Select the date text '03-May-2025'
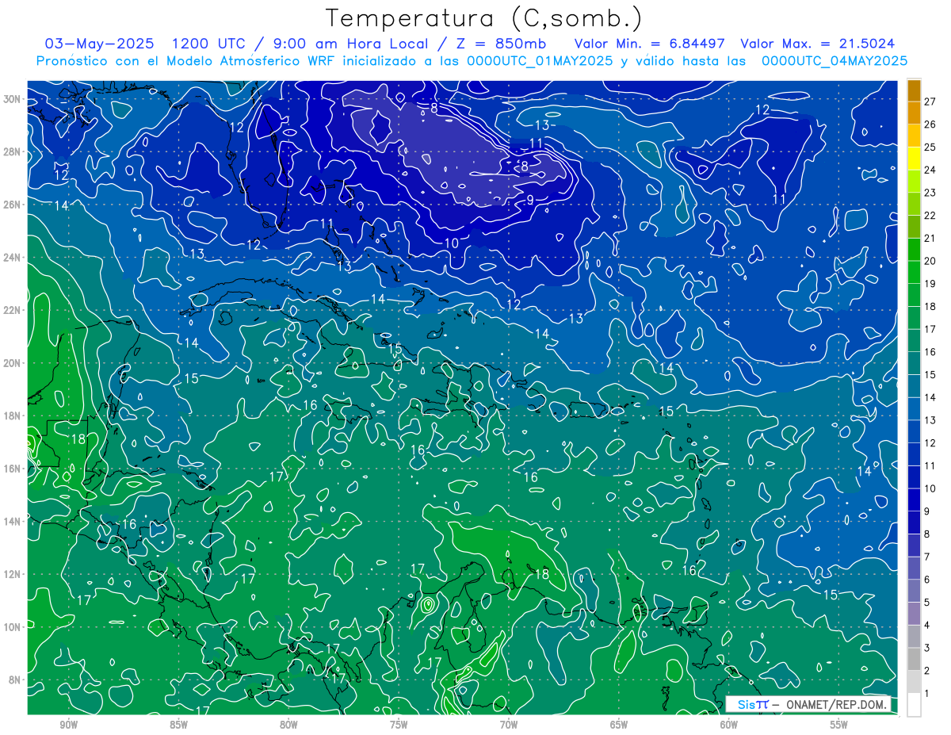The height and width of the screenshot is (735, 951). (100, 44)
